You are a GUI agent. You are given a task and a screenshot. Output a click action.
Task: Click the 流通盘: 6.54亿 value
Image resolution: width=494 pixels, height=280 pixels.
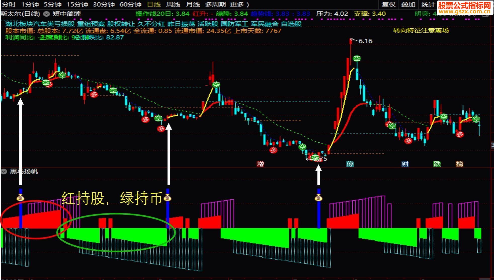pos(108,31)
